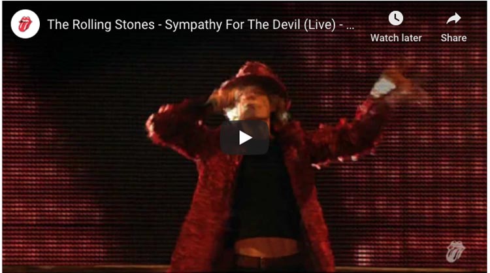This screenshot has height=273, width=490.
Task: Select the "Share" text label
Action: pyautogui.click(x=454, y=38)
